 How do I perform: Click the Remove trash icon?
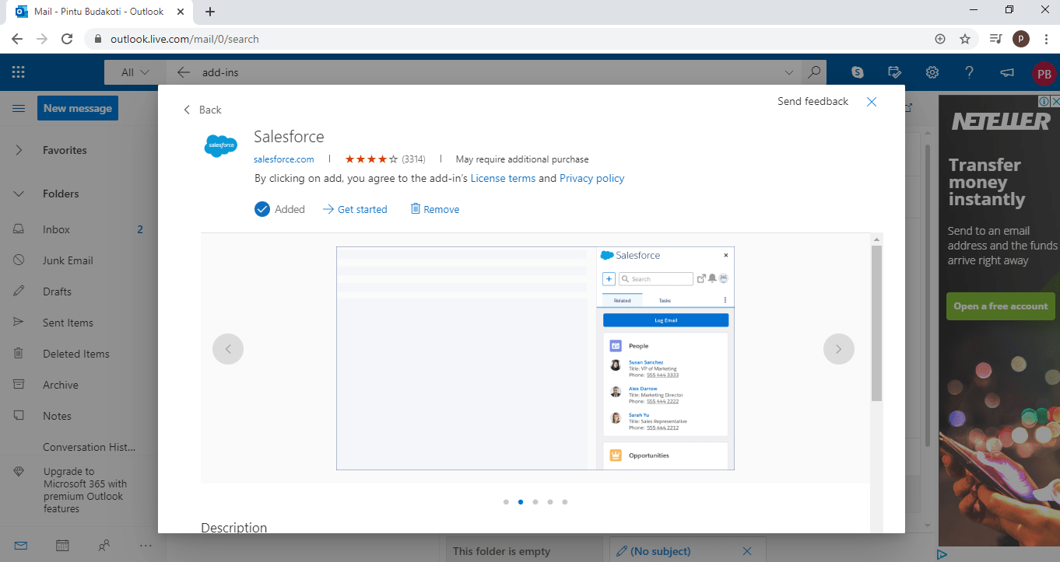click(416, 208)
